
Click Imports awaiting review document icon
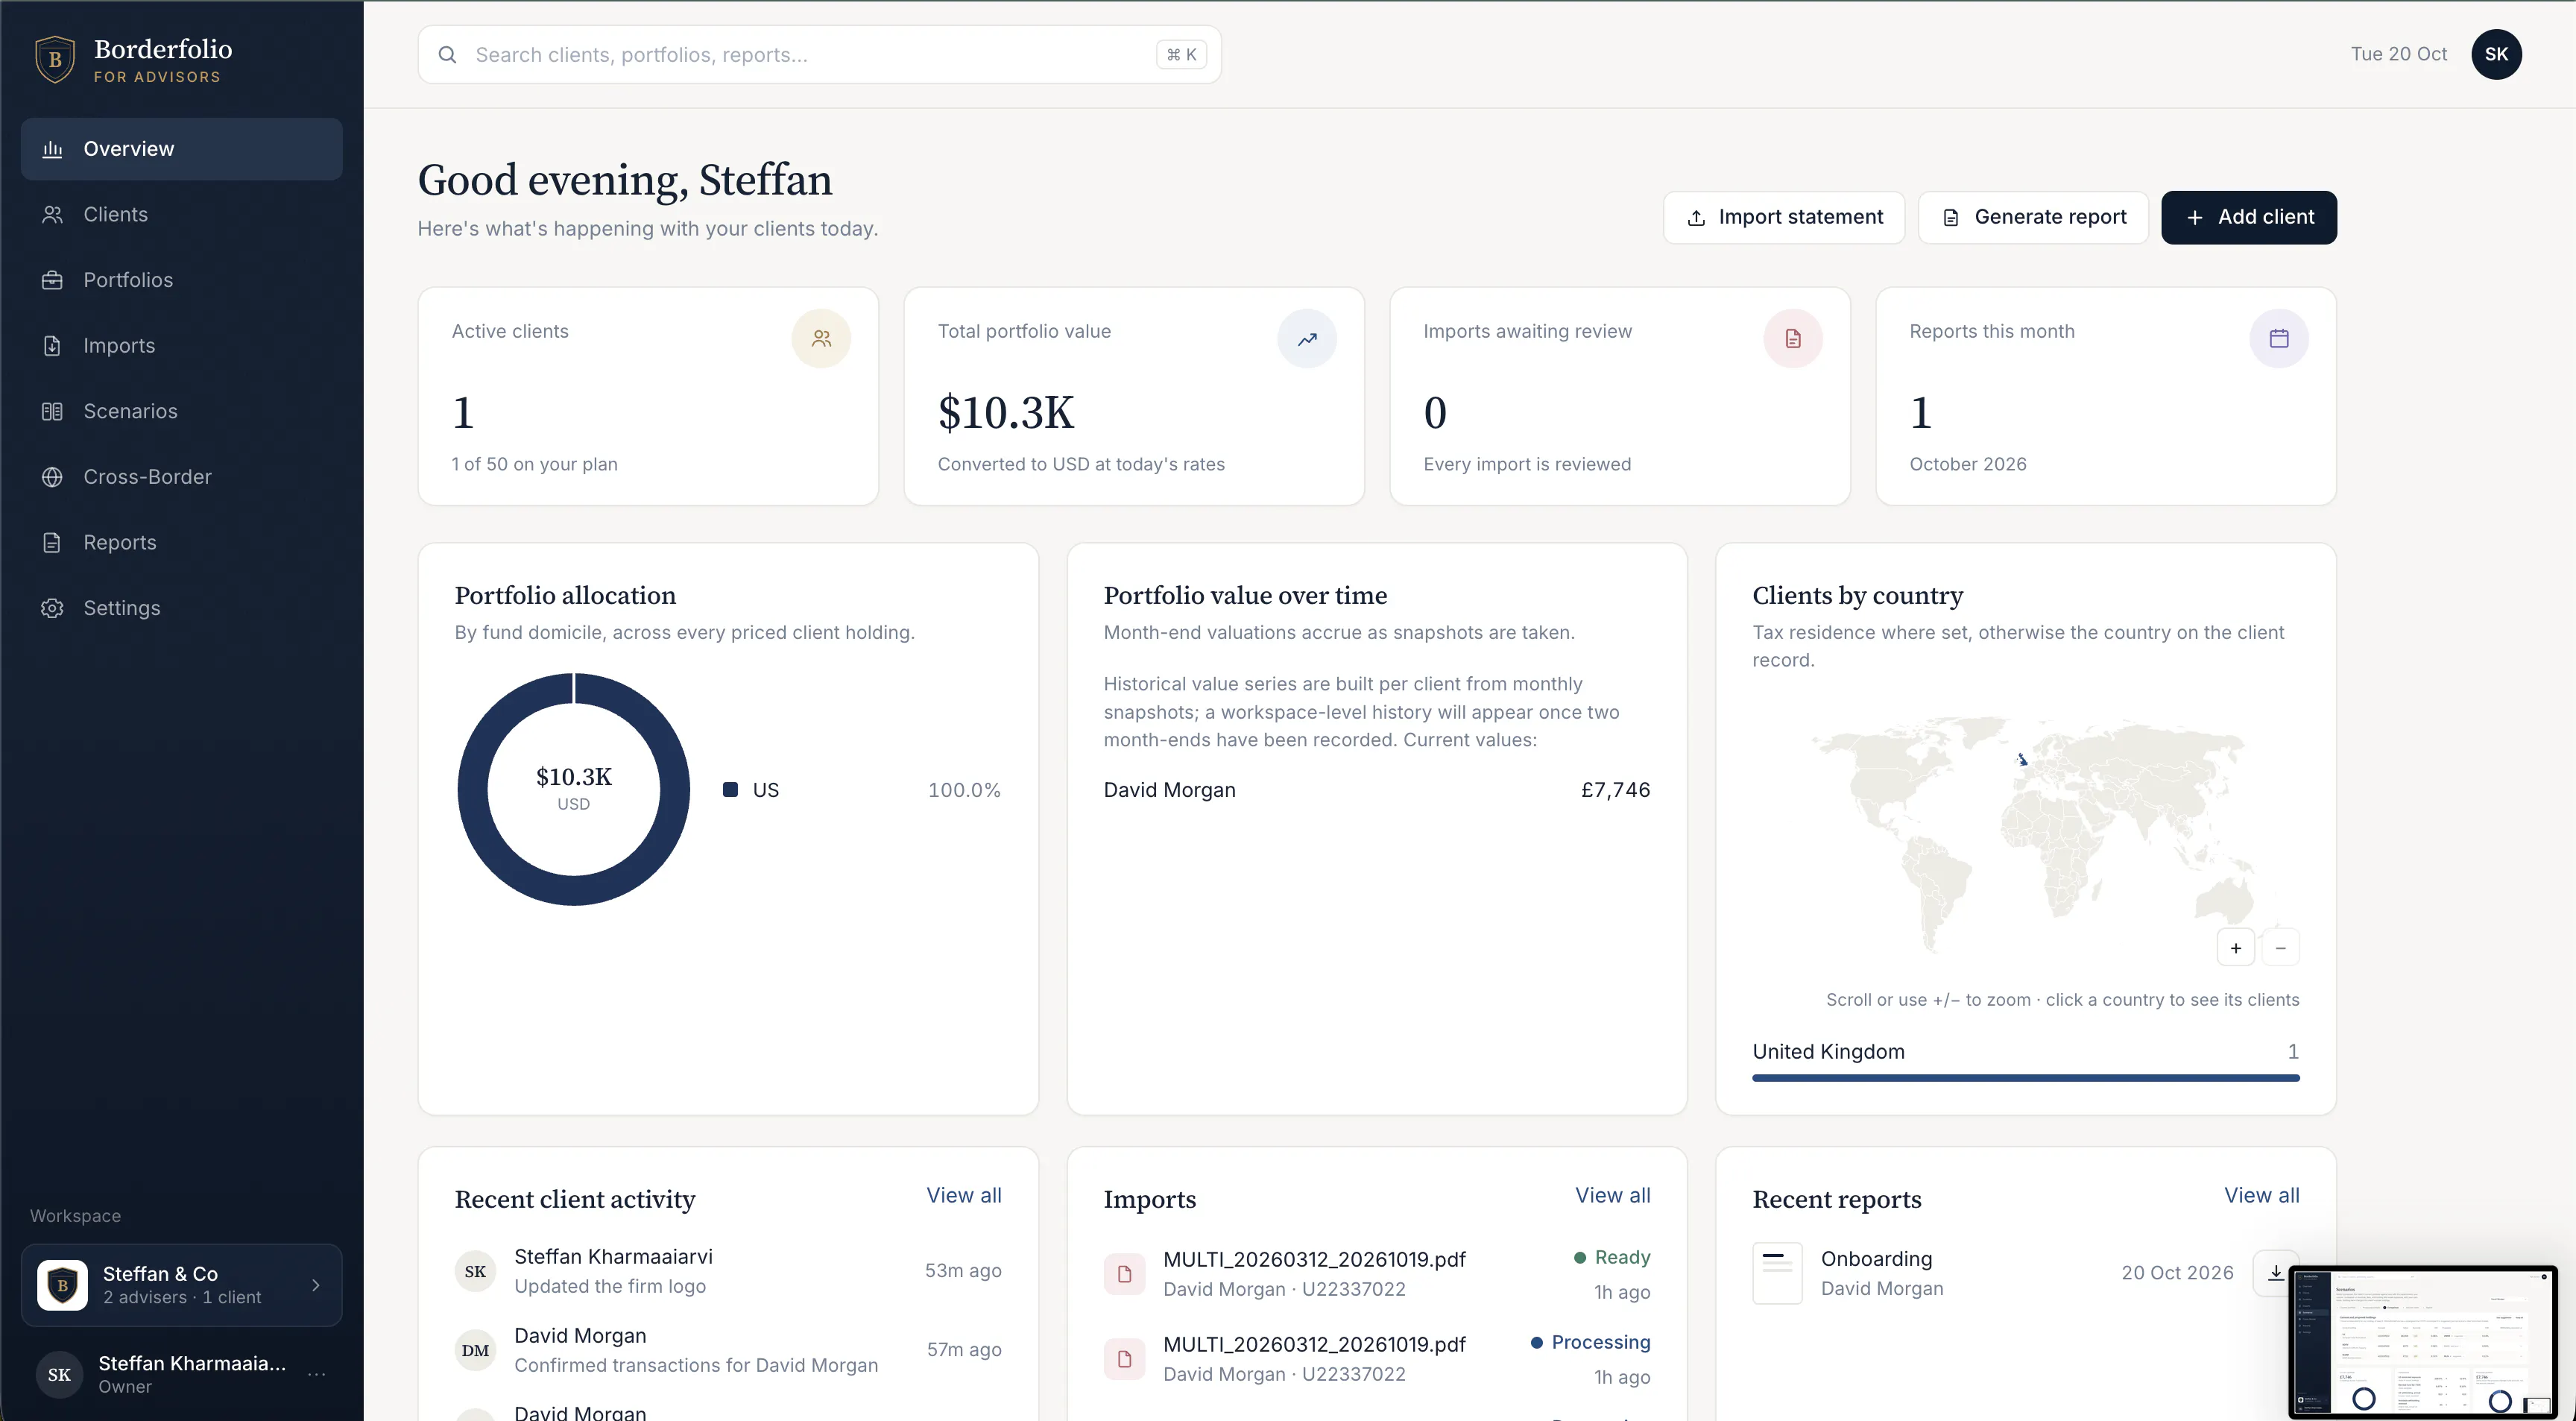[1793, 339]
